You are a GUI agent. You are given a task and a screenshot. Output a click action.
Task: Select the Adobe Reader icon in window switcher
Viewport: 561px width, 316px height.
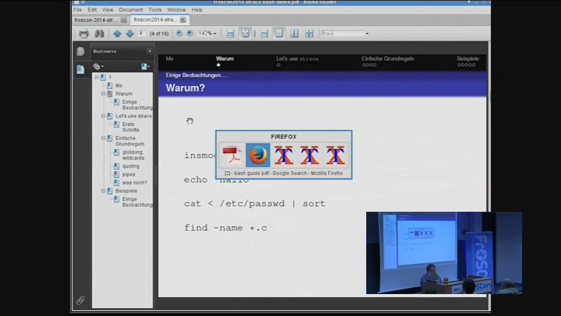(232, 155)
